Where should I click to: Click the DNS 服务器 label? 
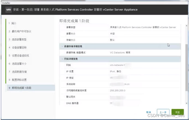point(72,103)
